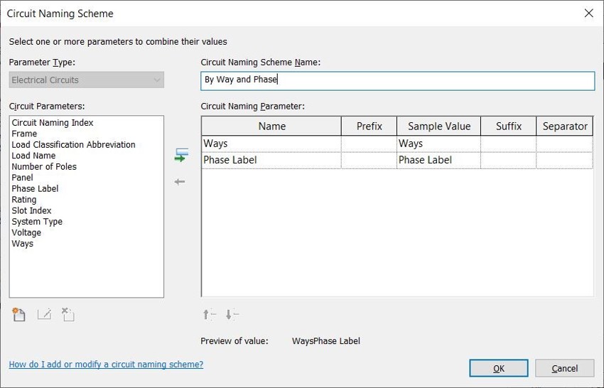Select the Ways row Name cell
Screen dimensions: 604x388
[271, 144]
